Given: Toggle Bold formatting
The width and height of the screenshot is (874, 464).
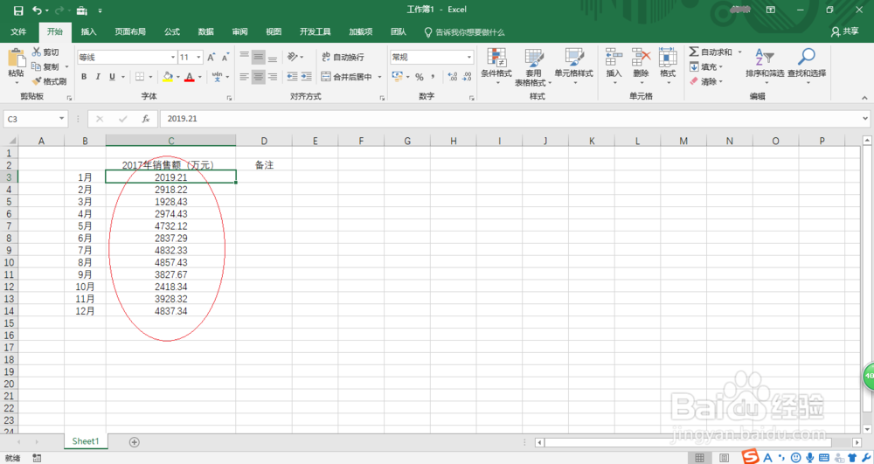Looking at the screenshot, I should pyautogui.click(x=84, y=77).
